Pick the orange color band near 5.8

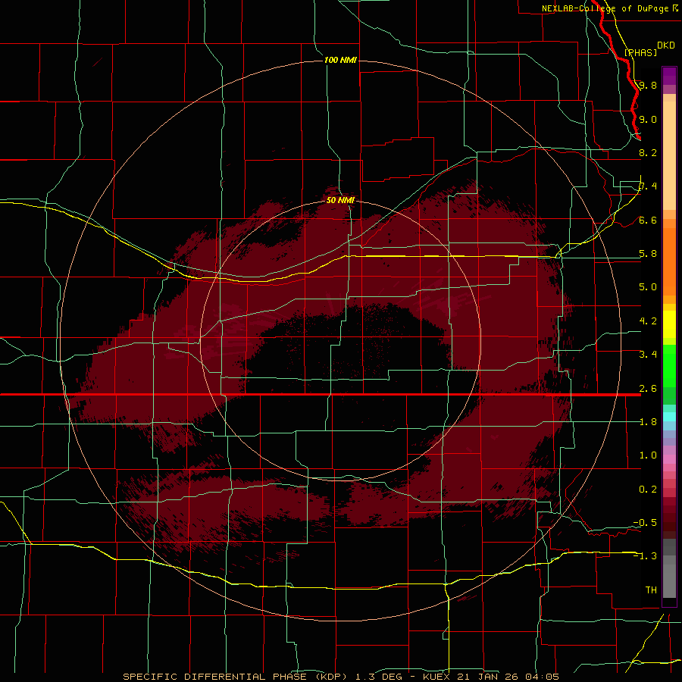point(669,261)
